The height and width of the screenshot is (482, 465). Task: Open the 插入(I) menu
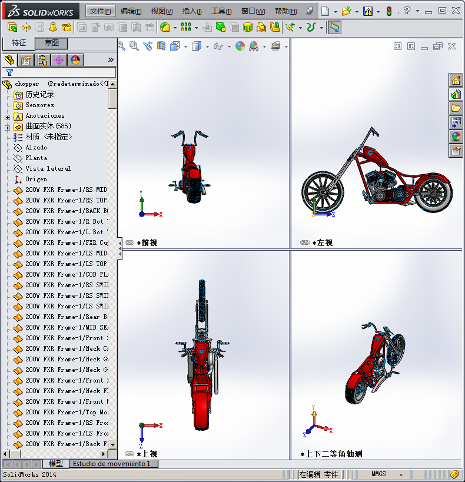click(x=192, y=11)
